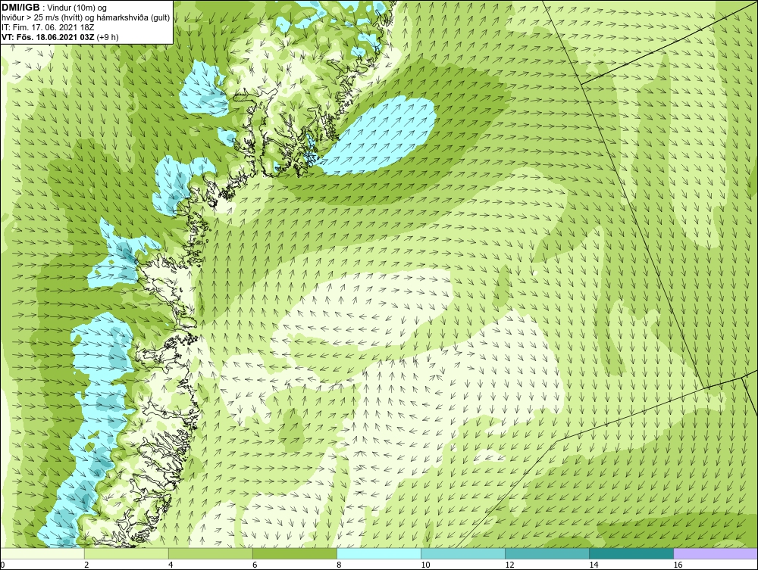Click the legend label '14'
Screen dimensions: 758x570
pos(594,565)
